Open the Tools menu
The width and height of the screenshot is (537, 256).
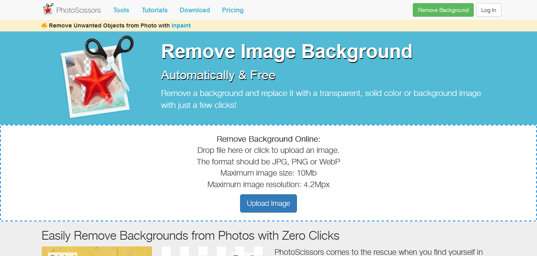click(121, 10)
